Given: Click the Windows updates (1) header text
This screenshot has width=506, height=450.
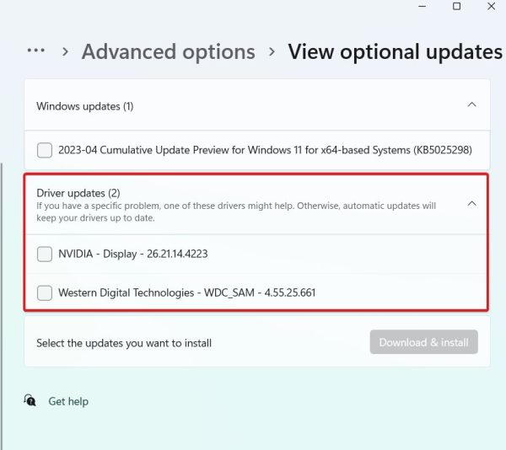Looking at the screenshot, I should [84, 106].
